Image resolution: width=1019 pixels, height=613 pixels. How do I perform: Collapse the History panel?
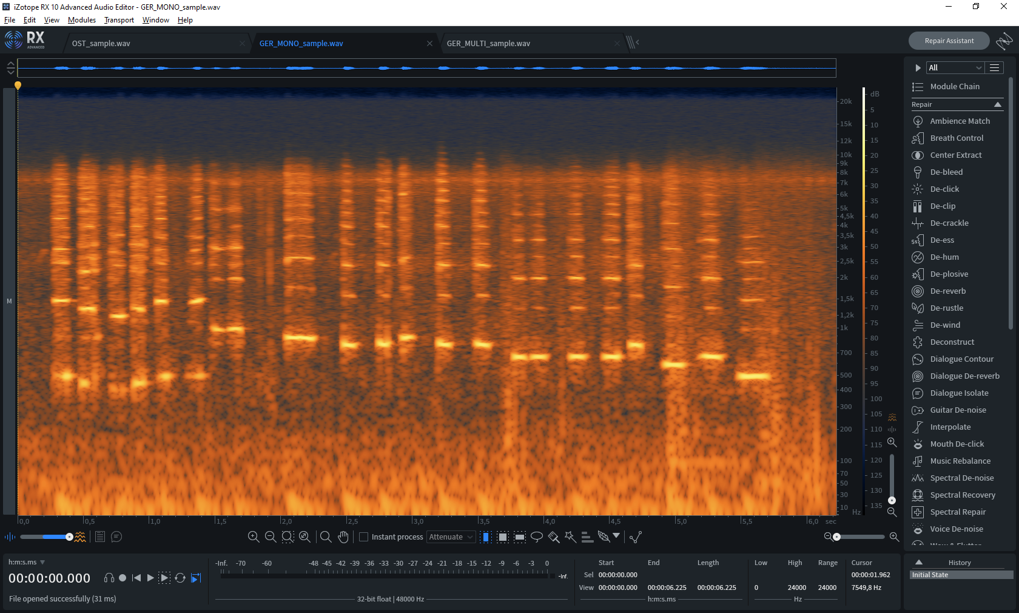(919, 563)
